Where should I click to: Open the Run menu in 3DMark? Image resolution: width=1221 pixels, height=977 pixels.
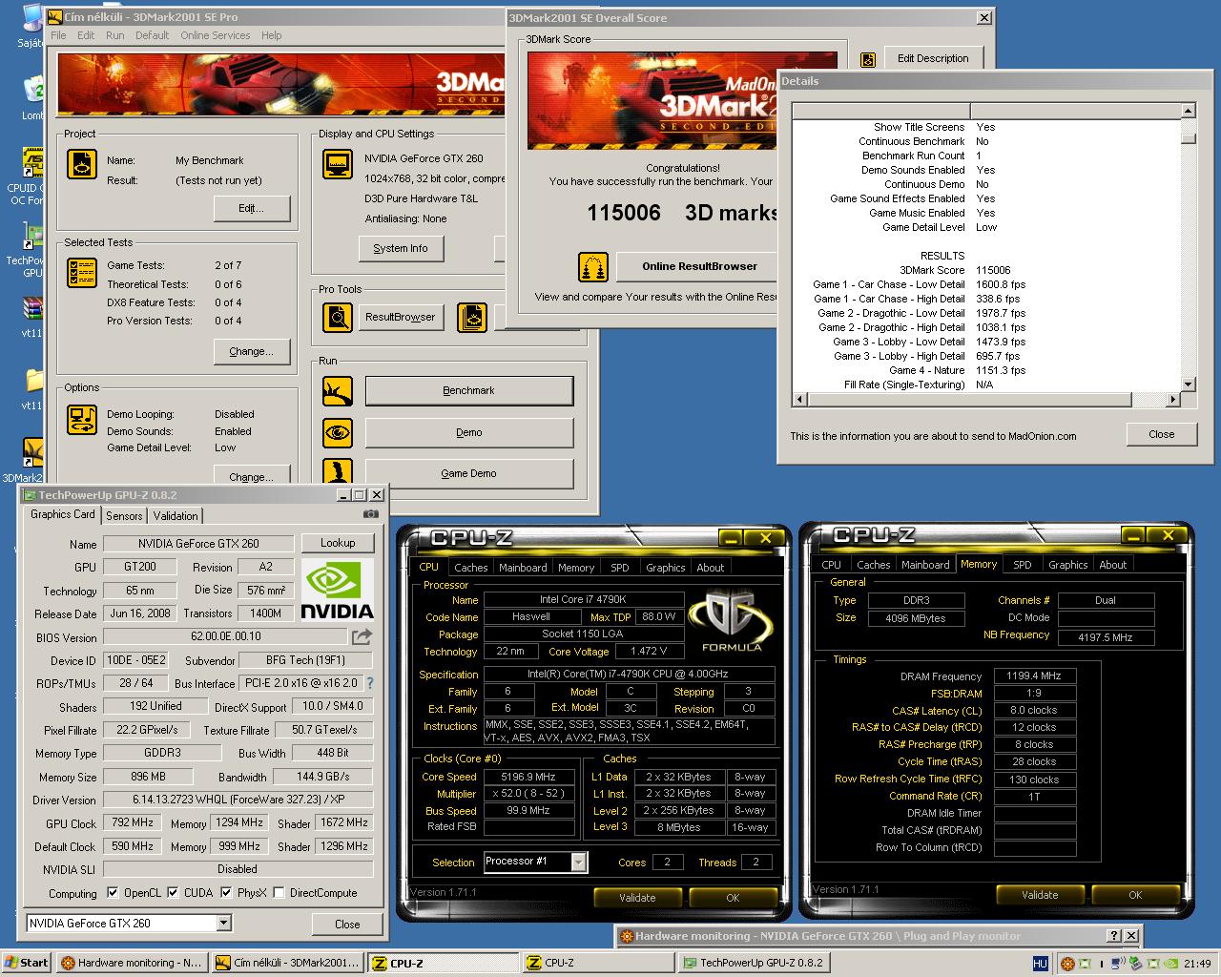115,35
